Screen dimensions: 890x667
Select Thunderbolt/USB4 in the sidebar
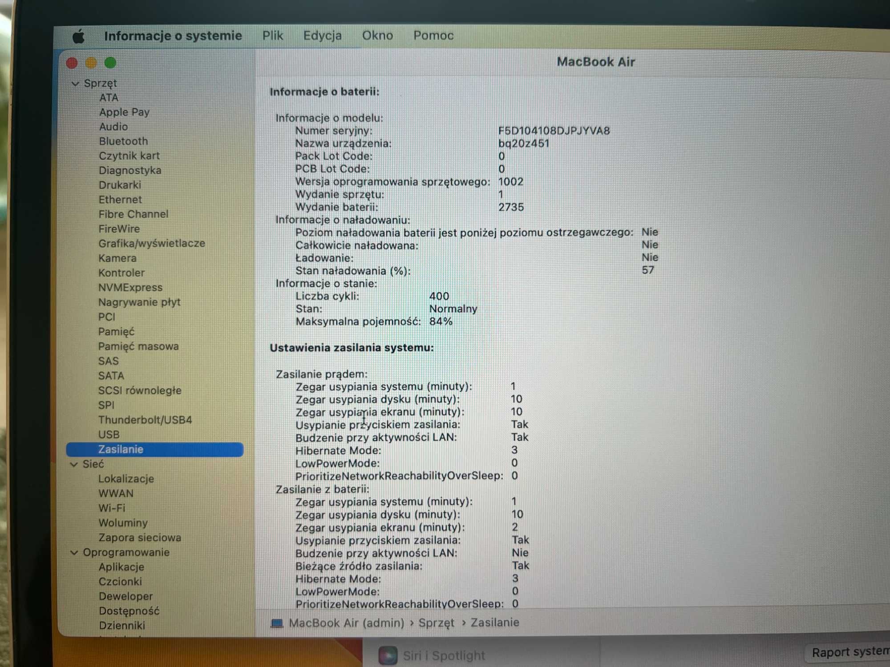pyautogui.click(x=145, y=420)
